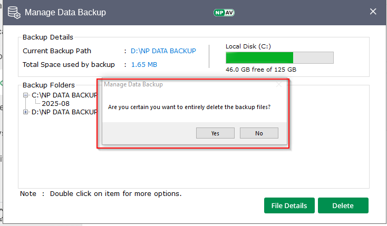Click the NPAV logo badge
Viewport: 387px width, 226px height.
223,12
